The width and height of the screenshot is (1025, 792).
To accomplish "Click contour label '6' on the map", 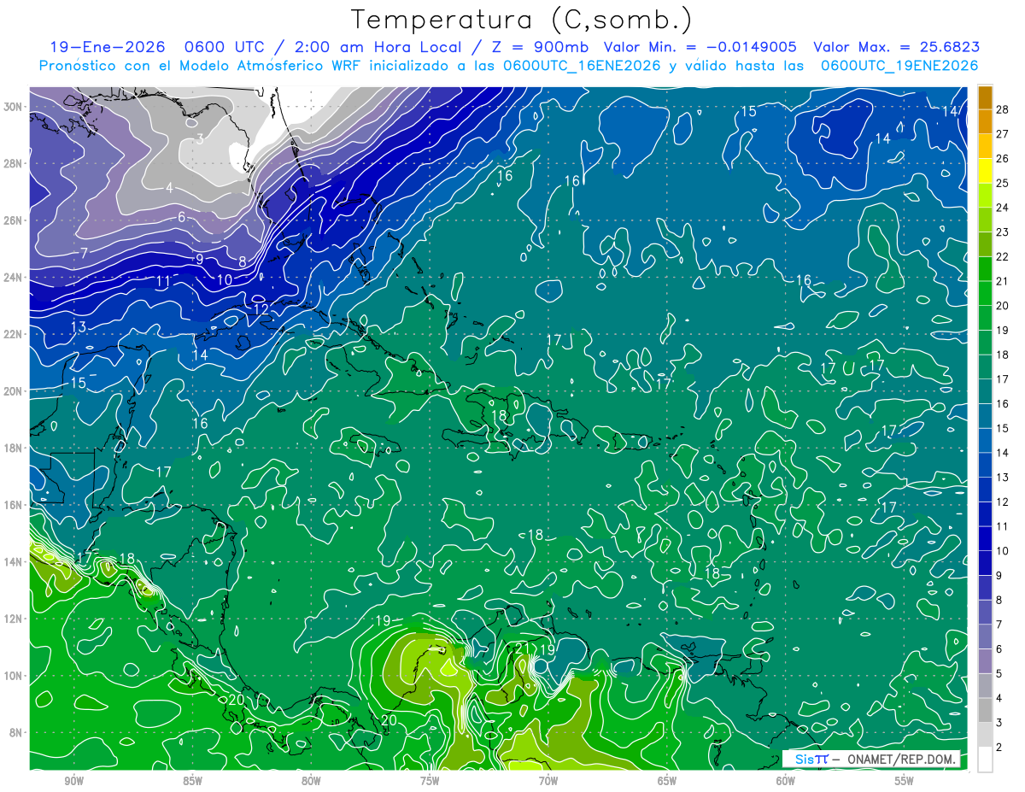I will pyautogui.click(x=182, y=217).
